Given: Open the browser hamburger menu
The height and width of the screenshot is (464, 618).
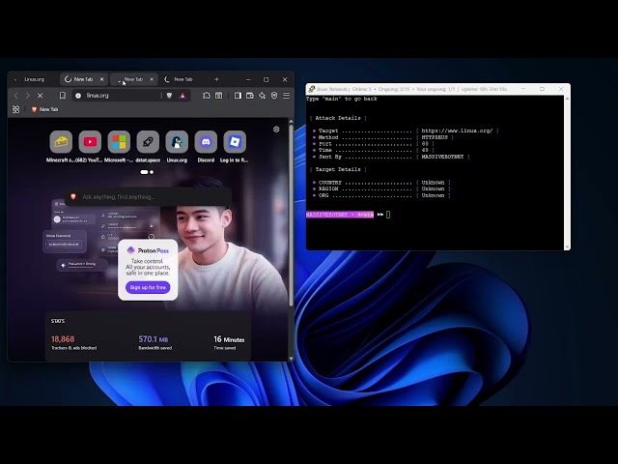Looking at the screenshot, I should point(287,96).
